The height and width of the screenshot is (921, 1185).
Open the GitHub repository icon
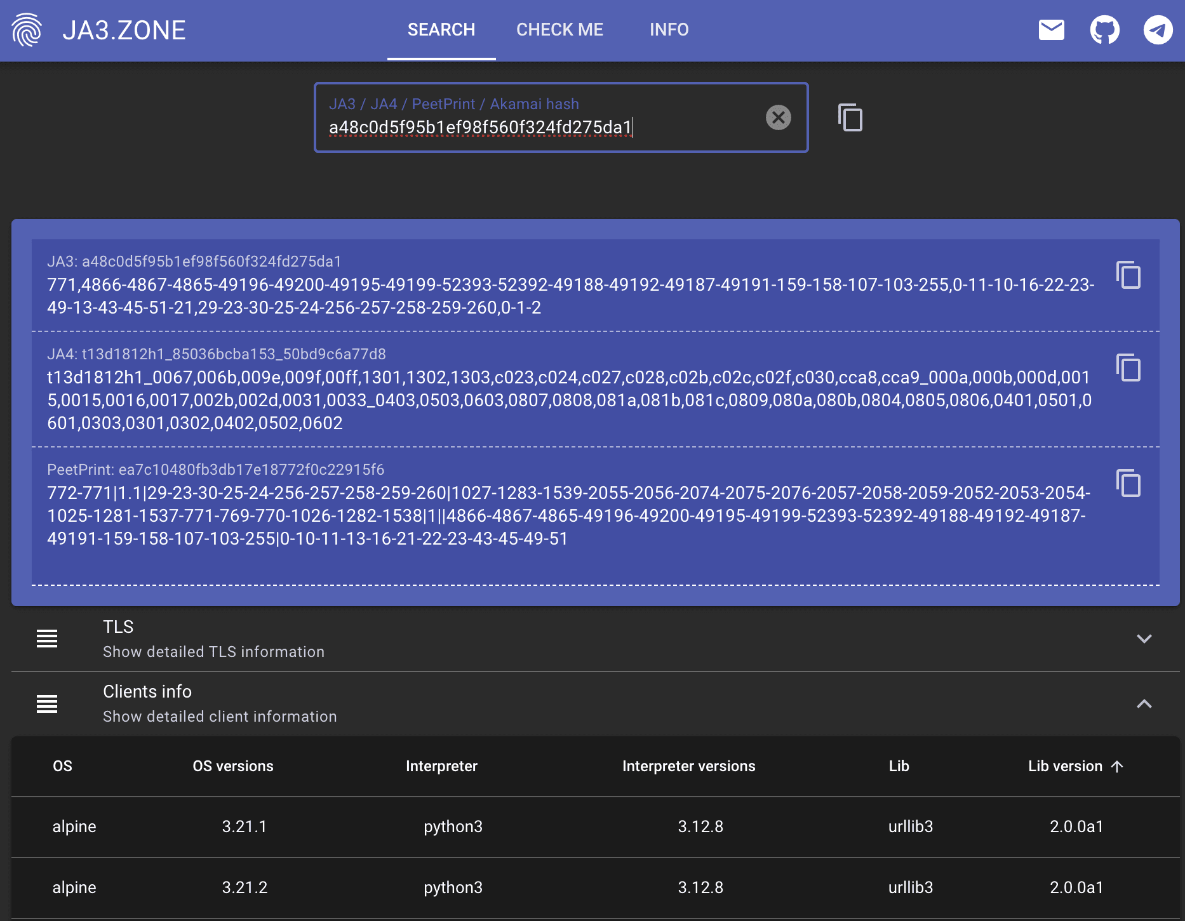click(1104, 30)
